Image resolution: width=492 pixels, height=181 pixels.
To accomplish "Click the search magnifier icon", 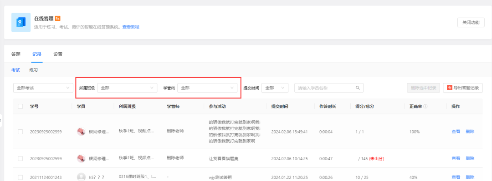I will click(x=358, y=88).
